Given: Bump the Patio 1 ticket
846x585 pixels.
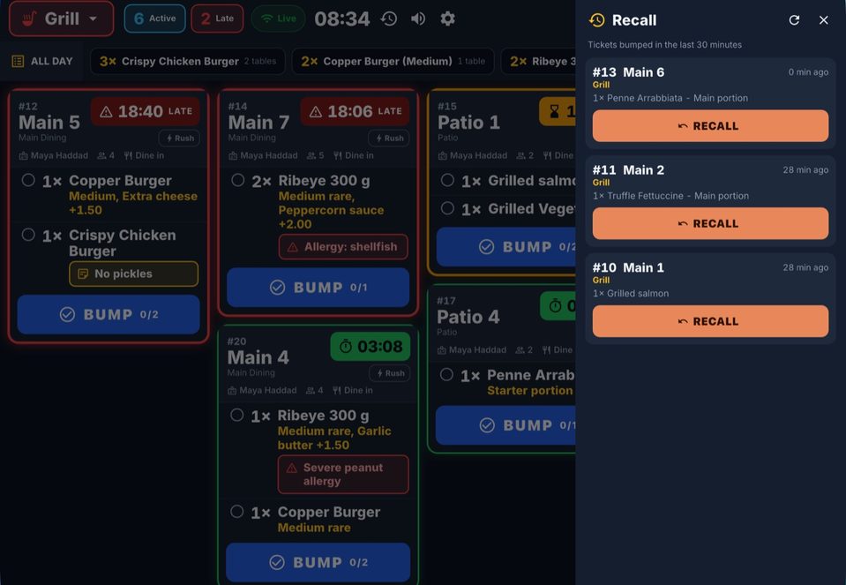Looking at the screenshot, I should click(506, 247).
